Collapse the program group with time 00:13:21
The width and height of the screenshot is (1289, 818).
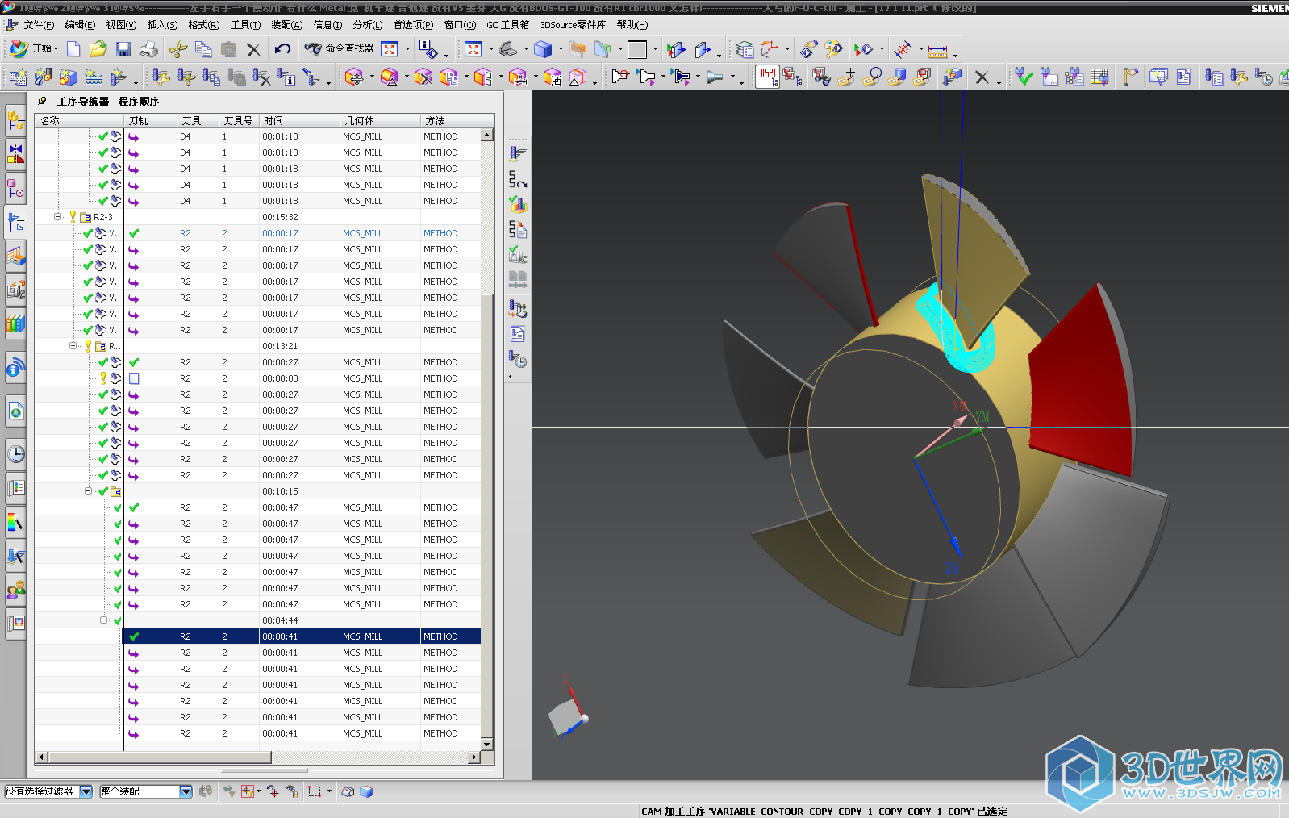coord(73,345)
